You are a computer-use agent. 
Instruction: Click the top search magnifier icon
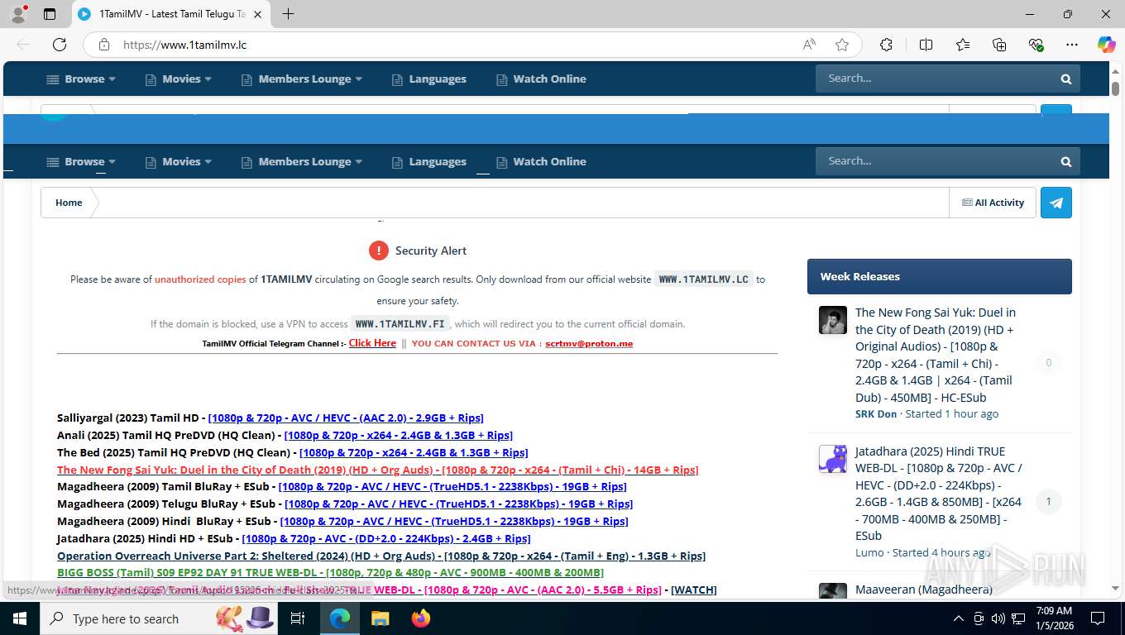1066,79
